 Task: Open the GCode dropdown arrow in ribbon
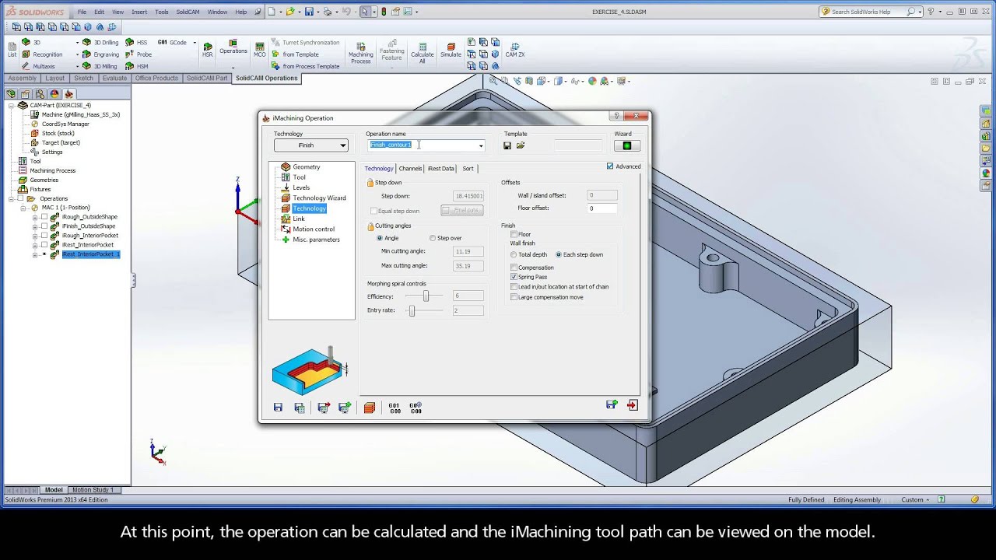click(x=194, y=43)
